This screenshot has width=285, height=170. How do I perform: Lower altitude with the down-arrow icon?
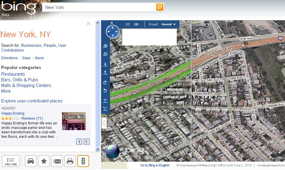click(105, 64)
